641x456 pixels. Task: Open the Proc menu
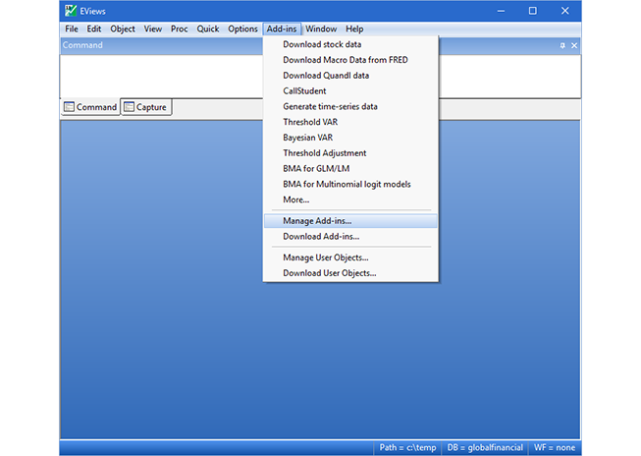pos(179,29)
